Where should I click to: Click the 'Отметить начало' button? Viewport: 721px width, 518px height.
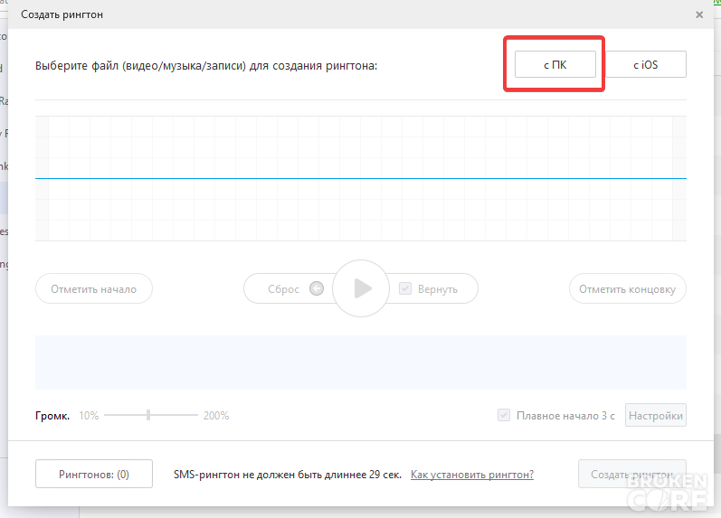point(94,288)
